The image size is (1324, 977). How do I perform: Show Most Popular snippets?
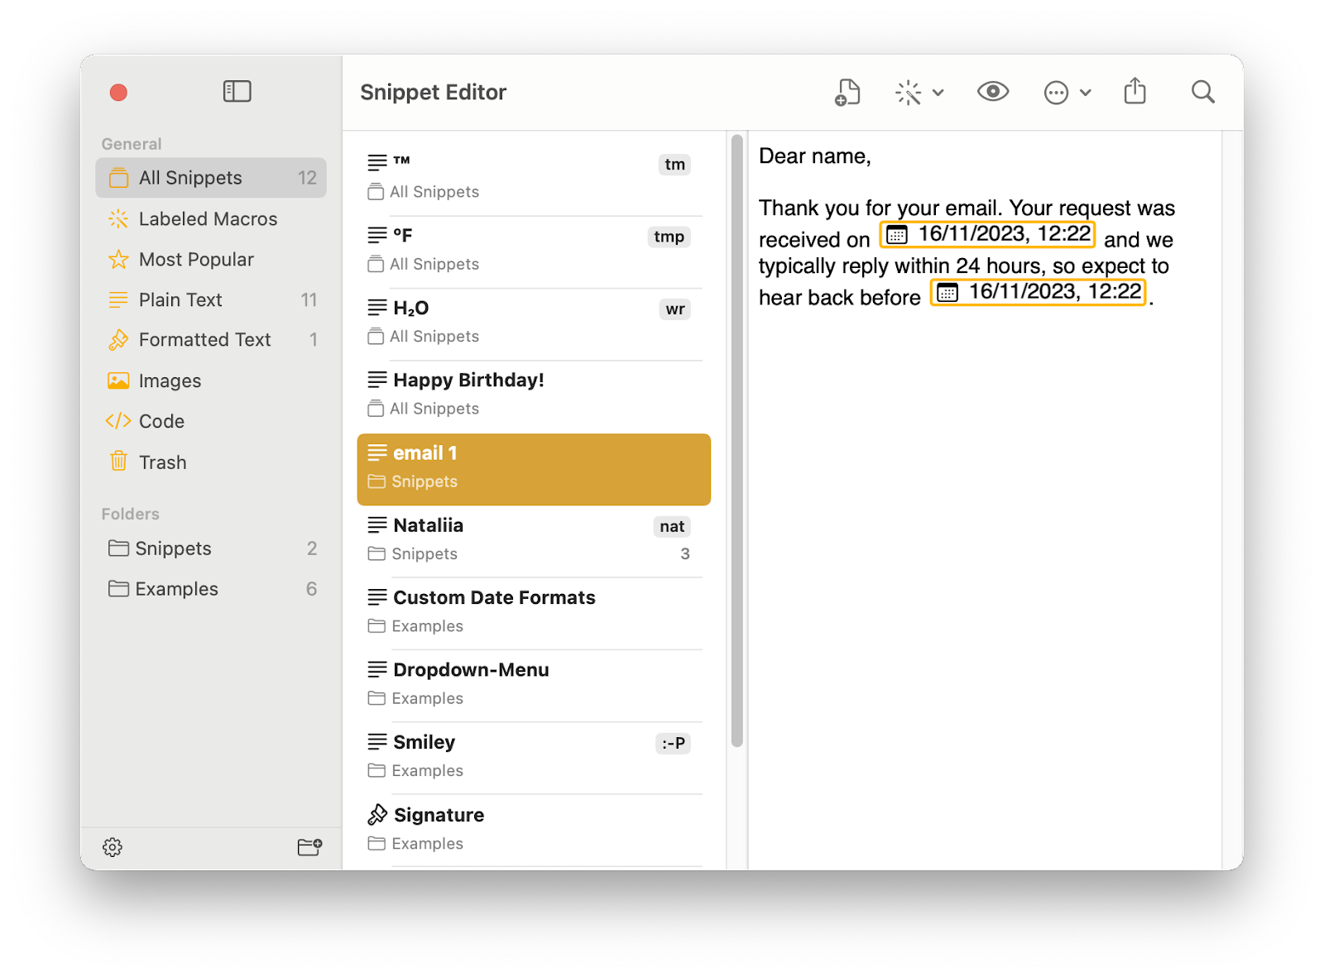click(x=211, y=260)
